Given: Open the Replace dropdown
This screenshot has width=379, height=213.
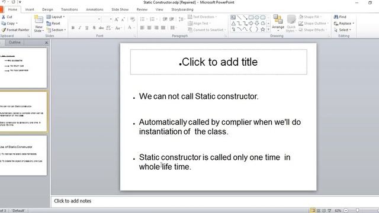Looking at the screenshot, I should point(344,24).
